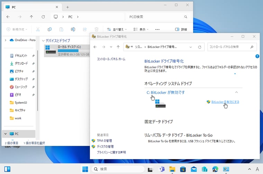Open ディスクの管理 link
263x174 pixels.
coord(105,147)
